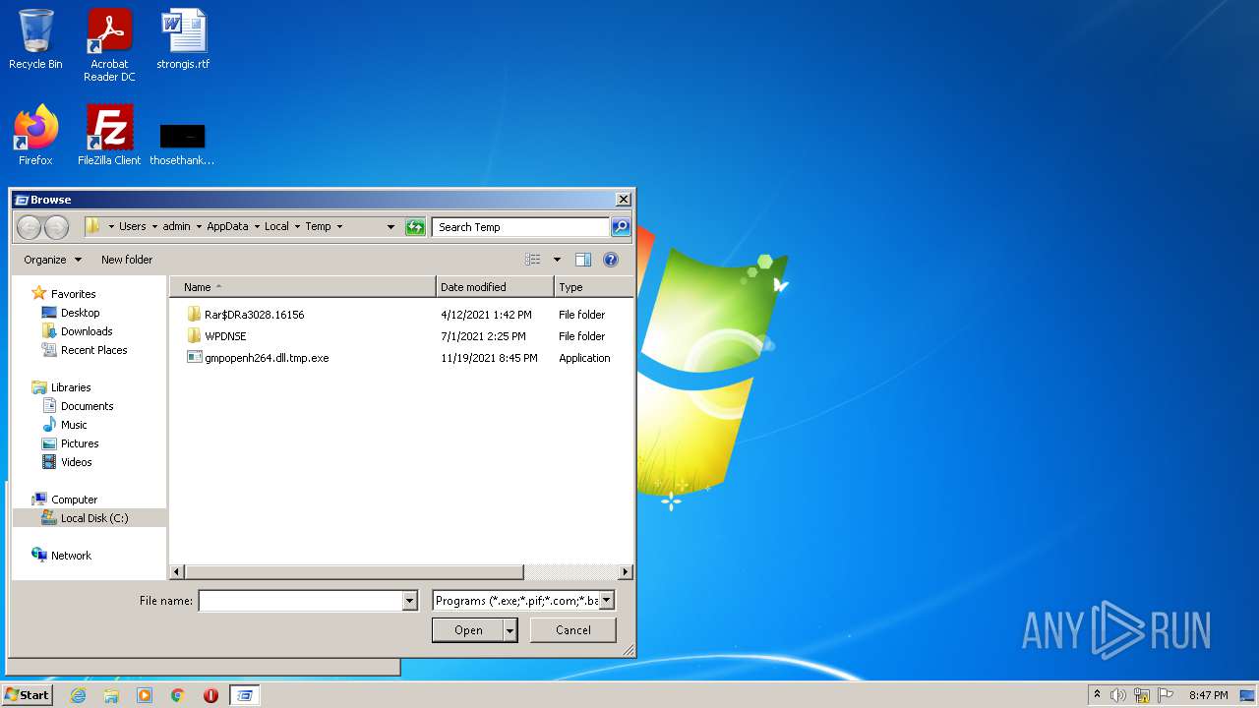Image resolution: width=1259 pixels, height=708 pixels.
Task: Select the FileZilla Client desktop shortcut
Action: click(x=109, y=136)
